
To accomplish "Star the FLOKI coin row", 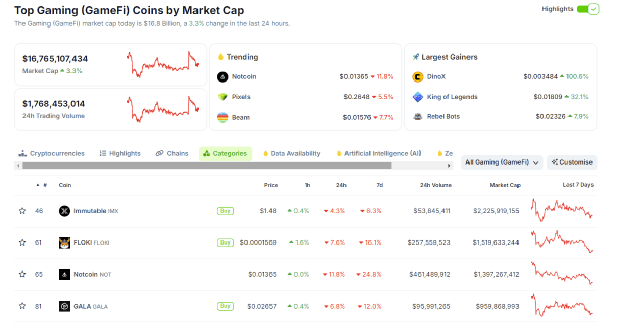I will [22, 242].
